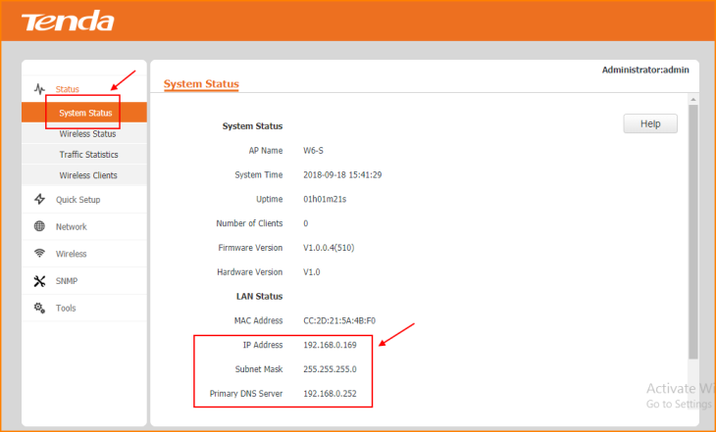The width and height of the screenshot is (716, 432).
Task: Open SNMP using the wrench icon
Action: (40, 281)
